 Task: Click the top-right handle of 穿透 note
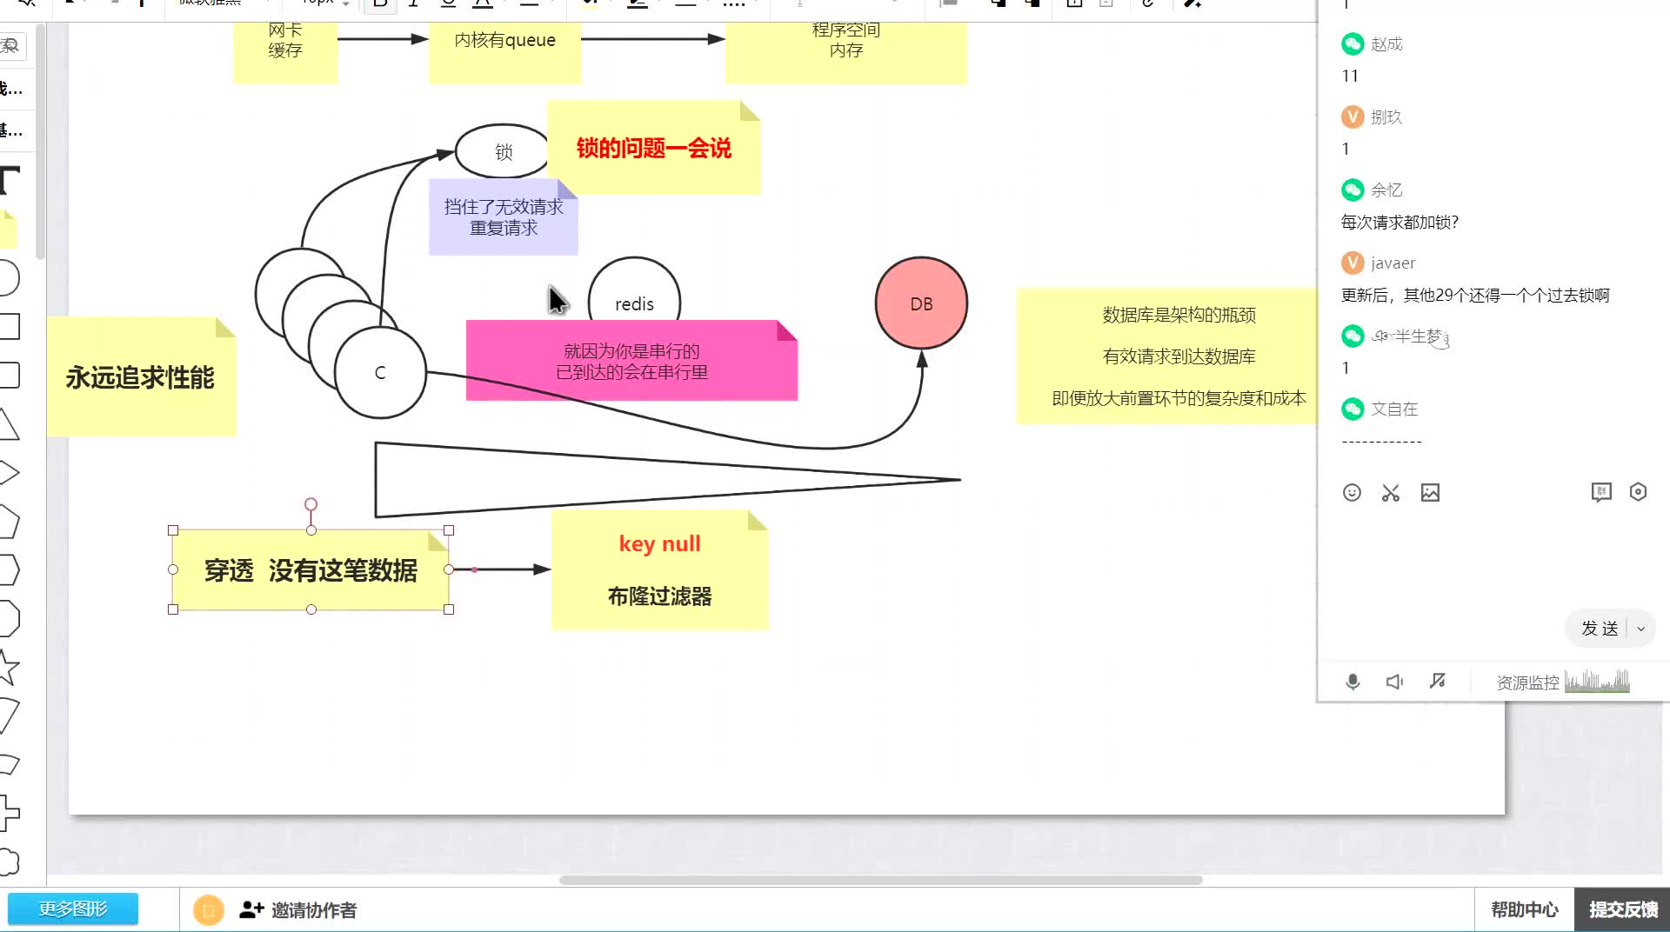click(449, 530)
